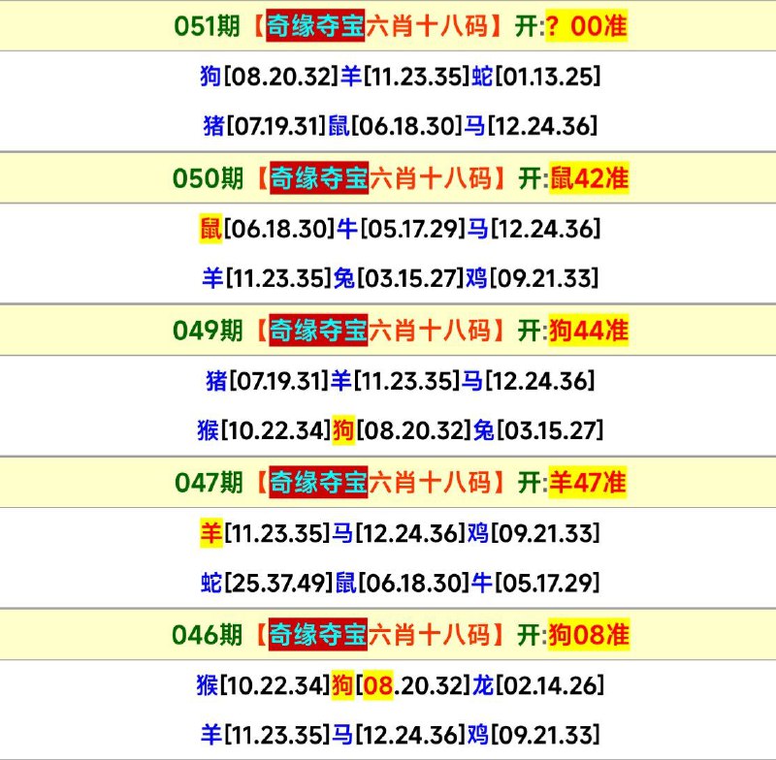Click 奇缘夺宝 badge in the 051期 header

[315, 26]
